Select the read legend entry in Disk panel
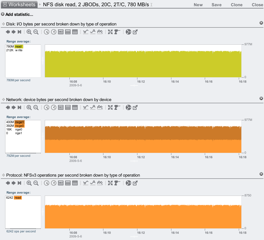The image size is (264, 240). (18, 46)
